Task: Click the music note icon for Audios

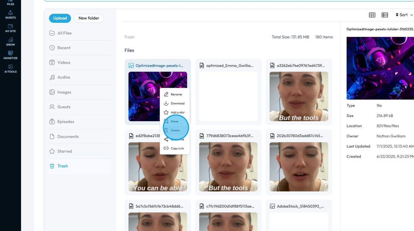Action: 52,77
